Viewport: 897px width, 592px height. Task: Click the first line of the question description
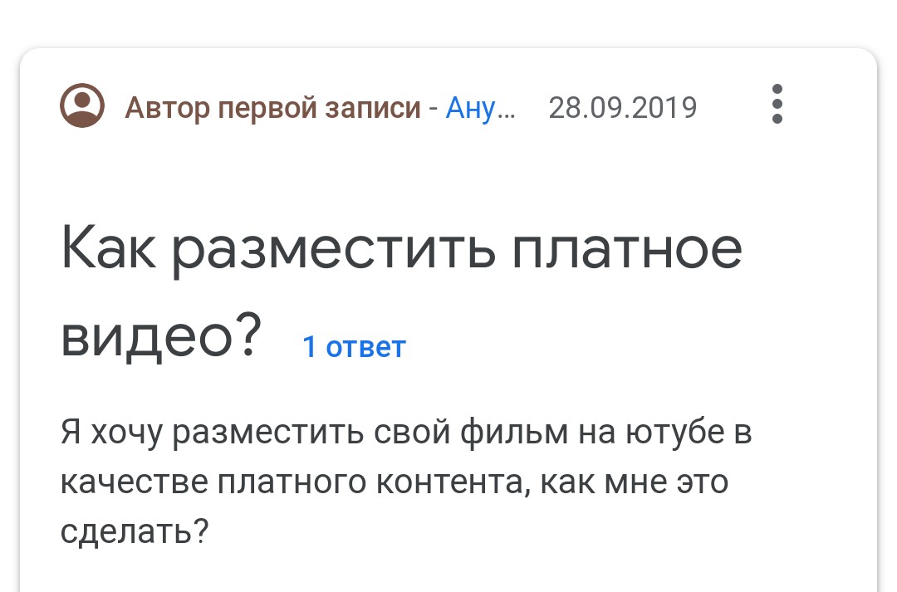405,433
